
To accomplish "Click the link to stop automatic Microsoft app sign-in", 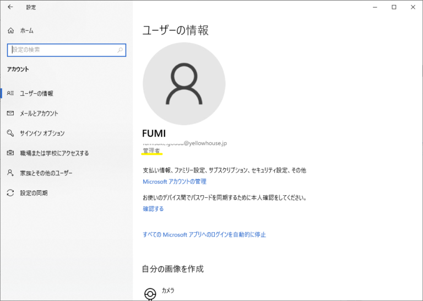I will pos(204,234).
